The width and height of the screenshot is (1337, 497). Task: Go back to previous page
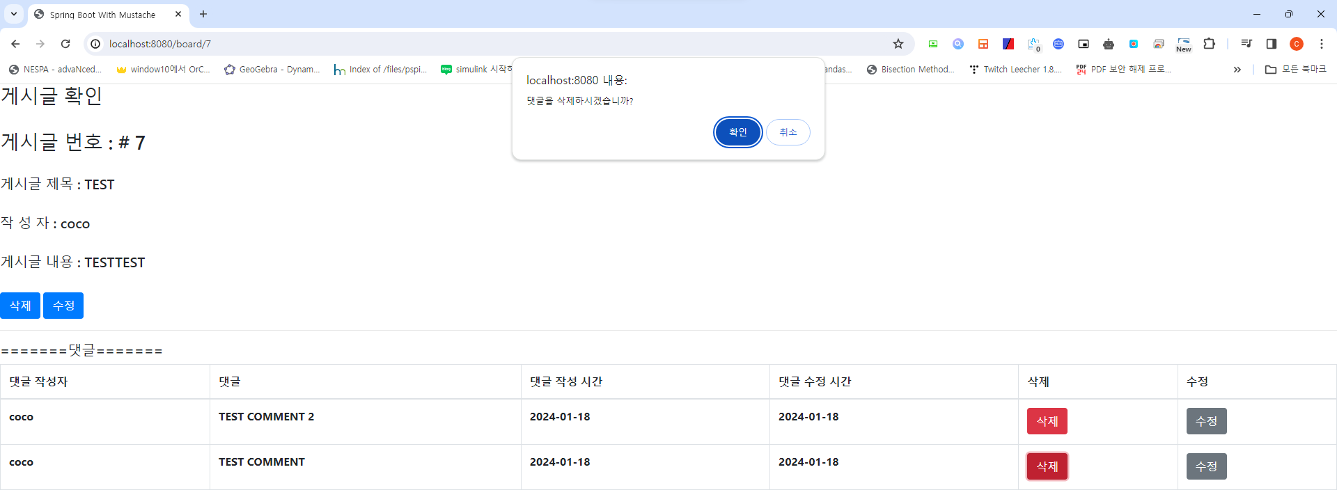click(x=15, y=44)
